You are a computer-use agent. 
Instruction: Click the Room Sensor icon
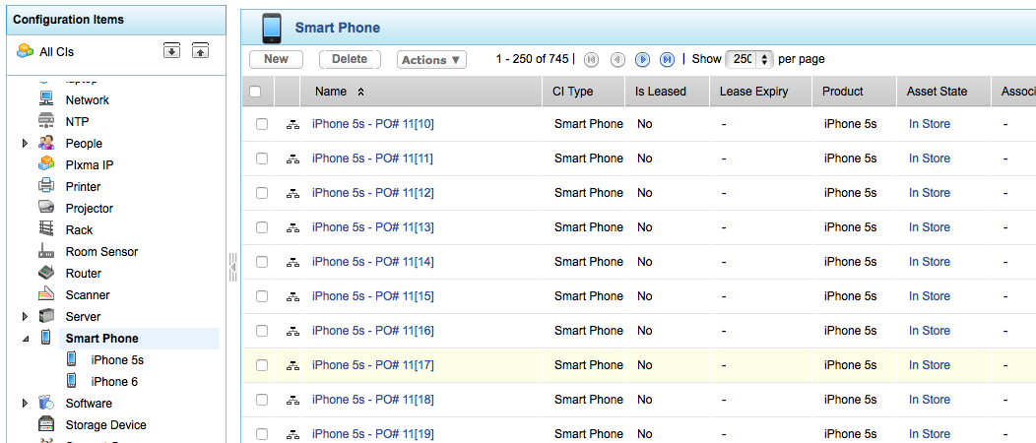pos(45,252)
